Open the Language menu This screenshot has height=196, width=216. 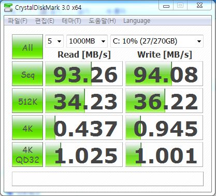click(x=137, y=21)
